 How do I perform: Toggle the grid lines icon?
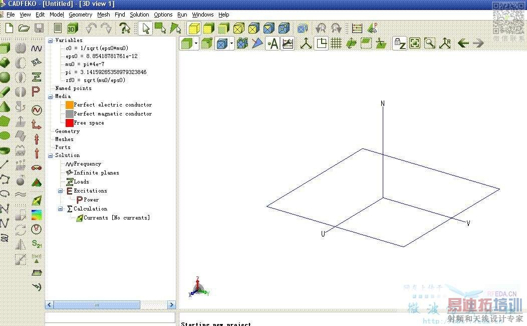click(x=336, y=43)
